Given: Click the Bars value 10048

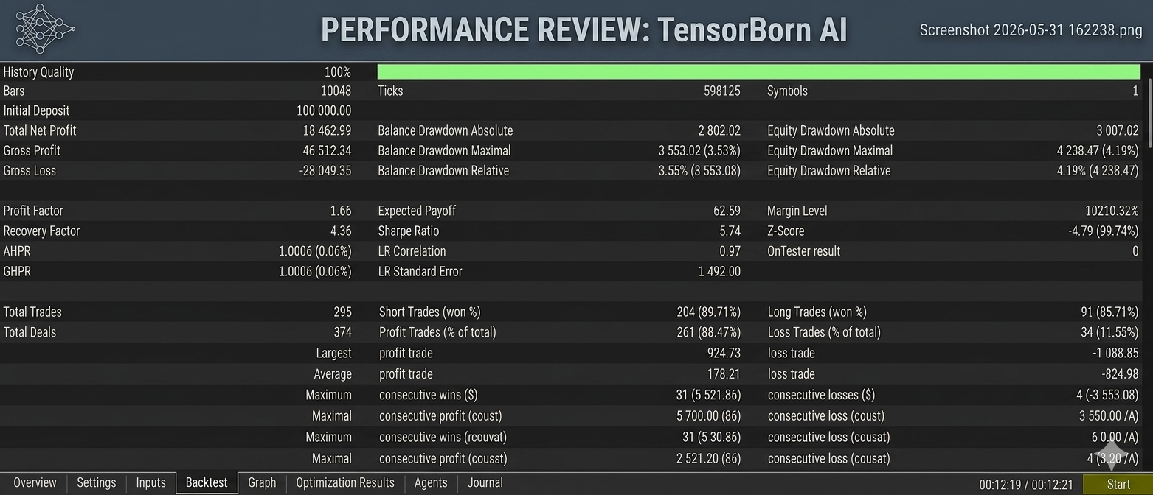Looking at the screenshot, I should coord(336,91).
